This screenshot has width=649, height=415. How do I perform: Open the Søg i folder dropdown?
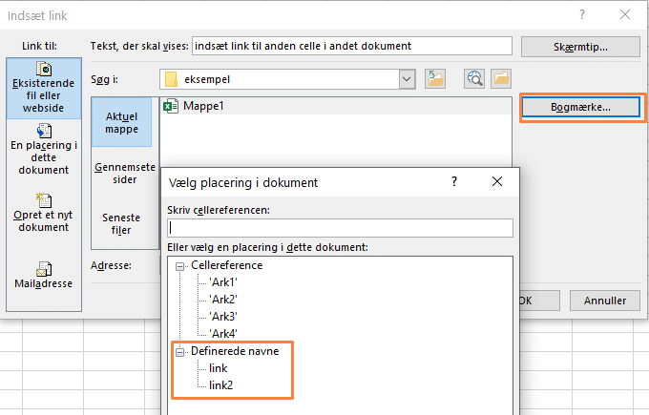(408, 78)
